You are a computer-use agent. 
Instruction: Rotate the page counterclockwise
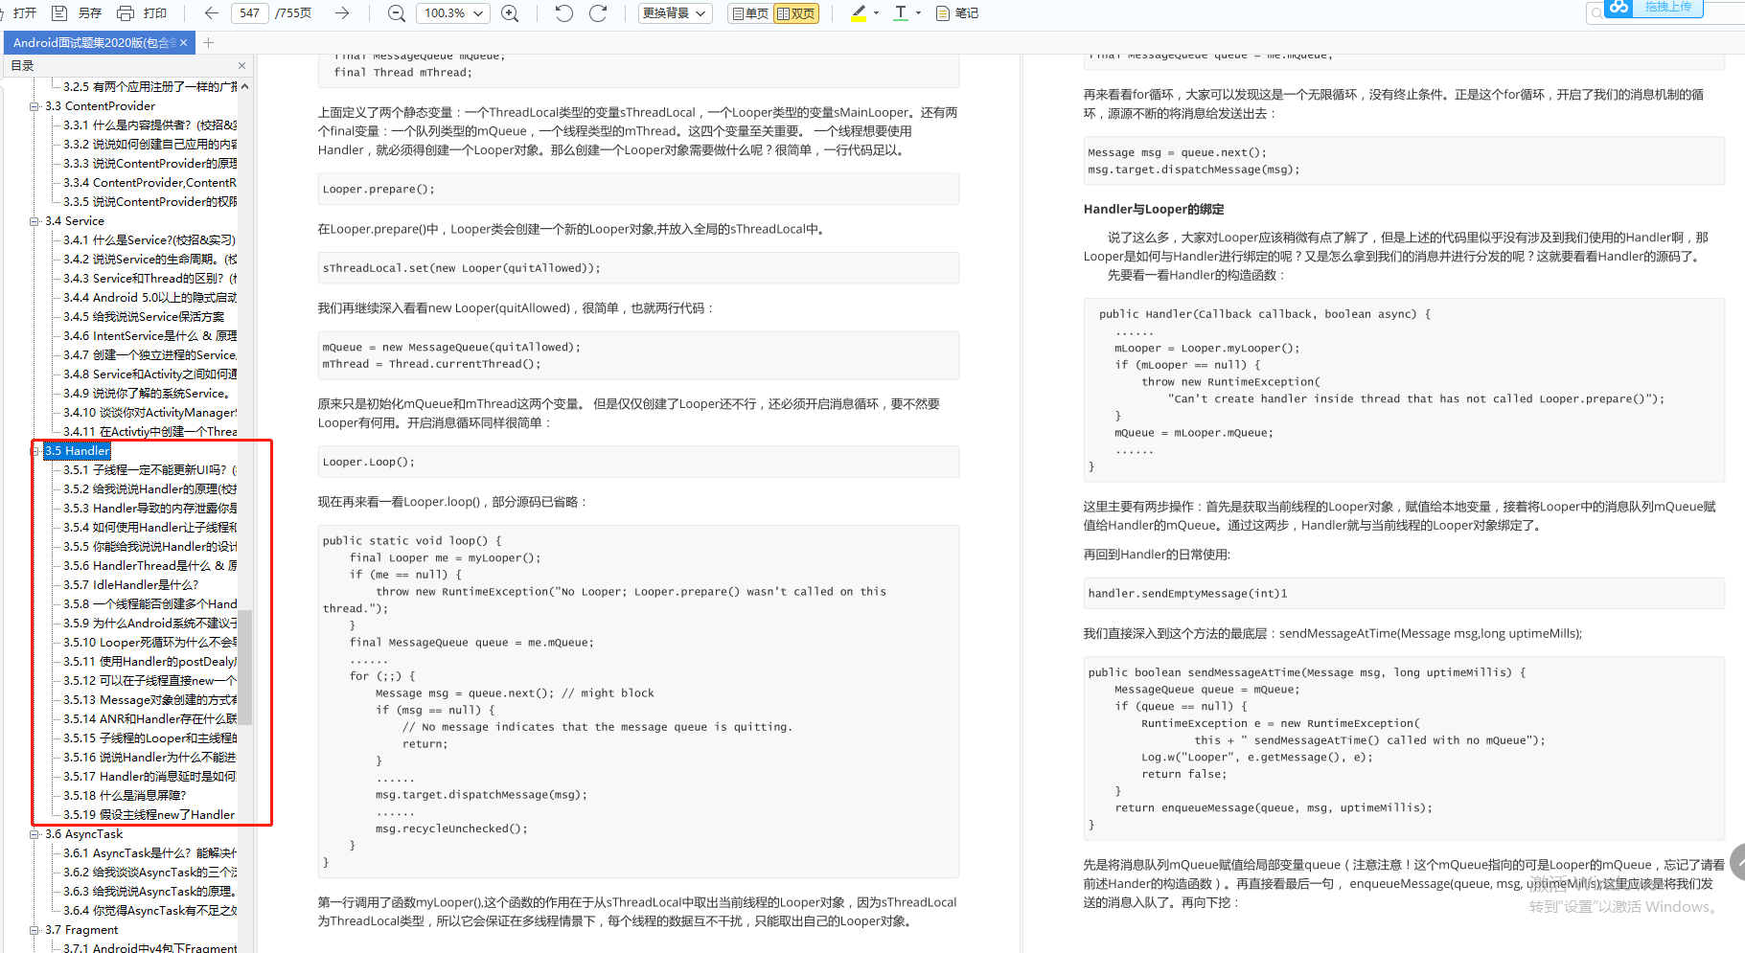coord(564,13)
